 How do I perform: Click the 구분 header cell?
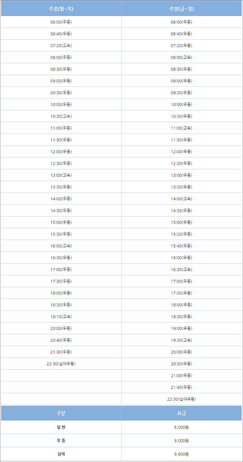coord(61,413)
